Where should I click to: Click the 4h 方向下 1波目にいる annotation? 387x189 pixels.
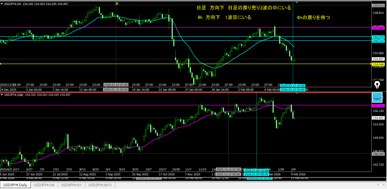(x=224, y=18)
